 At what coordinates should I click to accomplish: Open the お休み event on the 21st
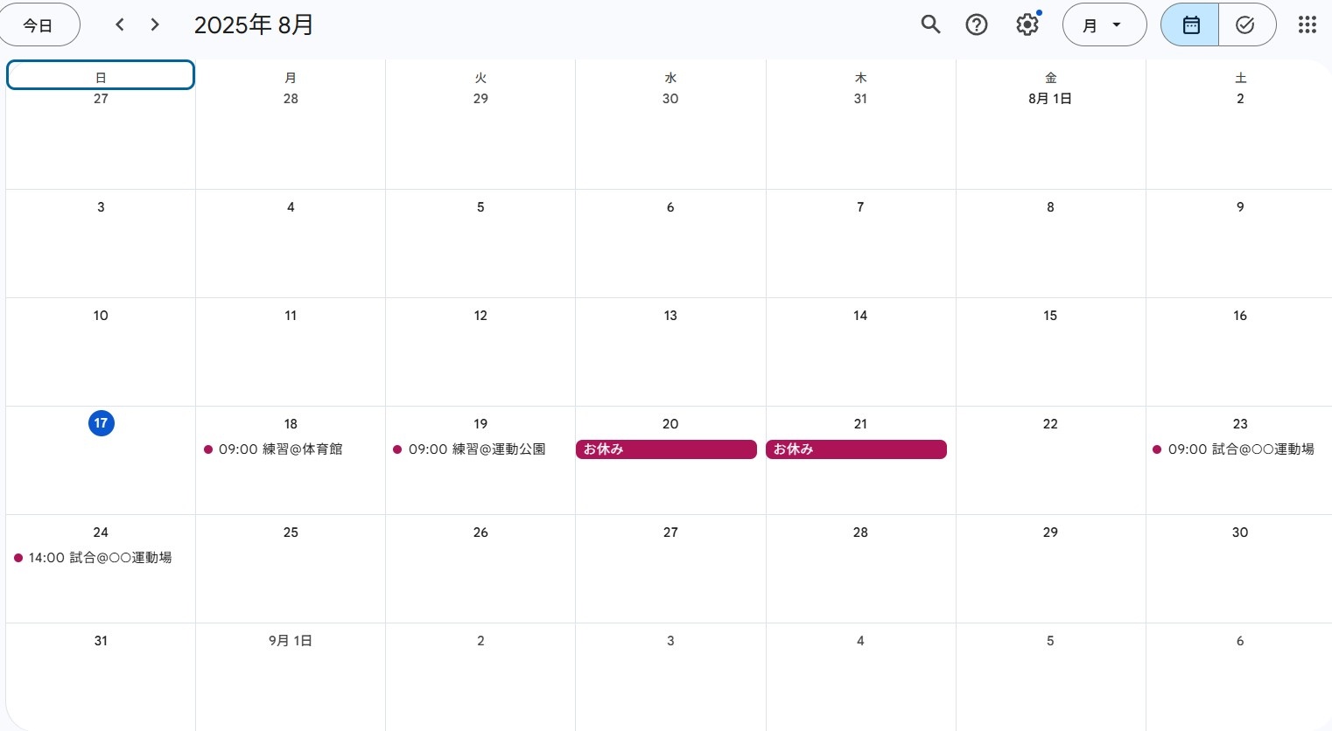[x=856, y=449]
